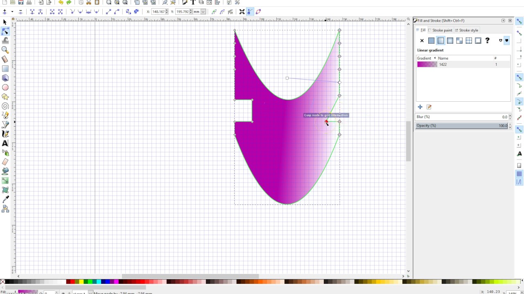Screen dimensions: 524x294
Task: Select the Rectangle tool
Action: tap(5, 69)
